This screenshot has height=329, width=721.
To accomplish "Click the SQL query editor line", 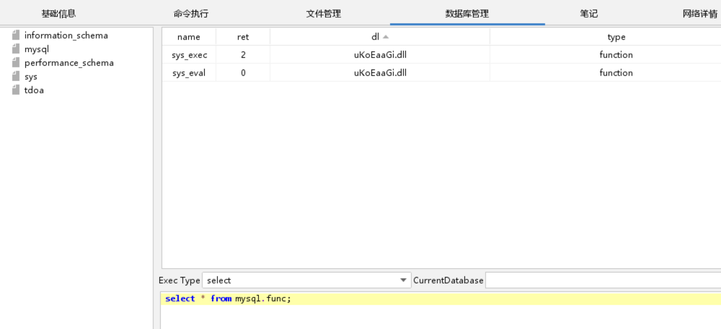I will [x=433, y=299].
